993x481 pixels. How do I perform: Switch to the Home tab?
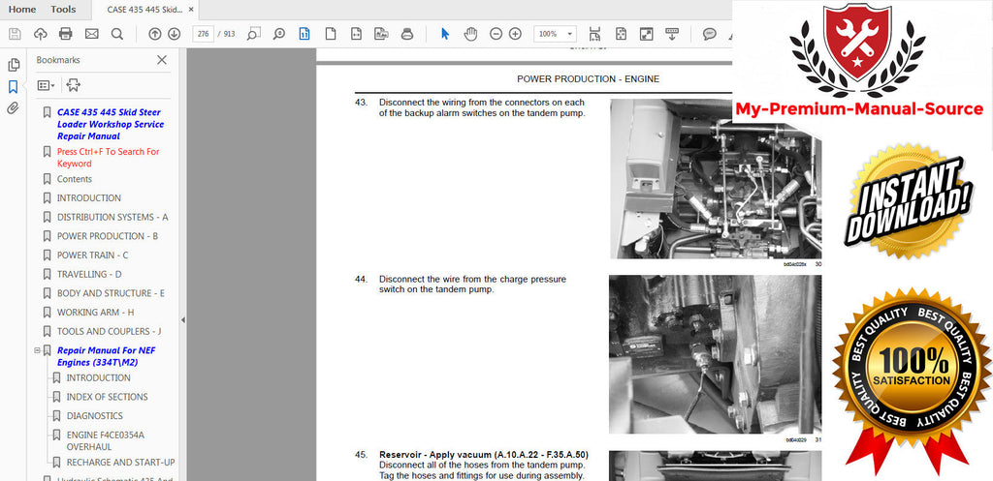pos(22,10)
